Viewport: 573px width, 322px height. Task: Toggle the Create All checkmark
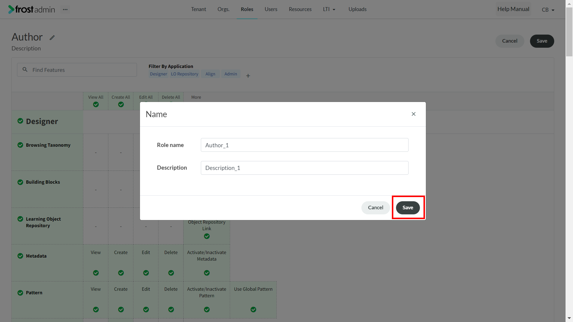(x=121, y=104)
